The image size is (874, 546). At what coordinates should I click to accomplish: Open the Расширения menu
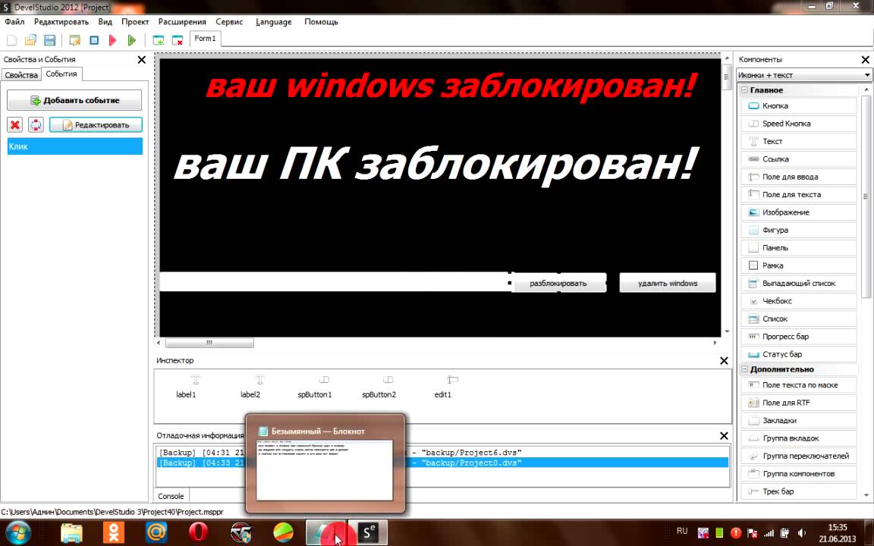click(x=182, y=22)
